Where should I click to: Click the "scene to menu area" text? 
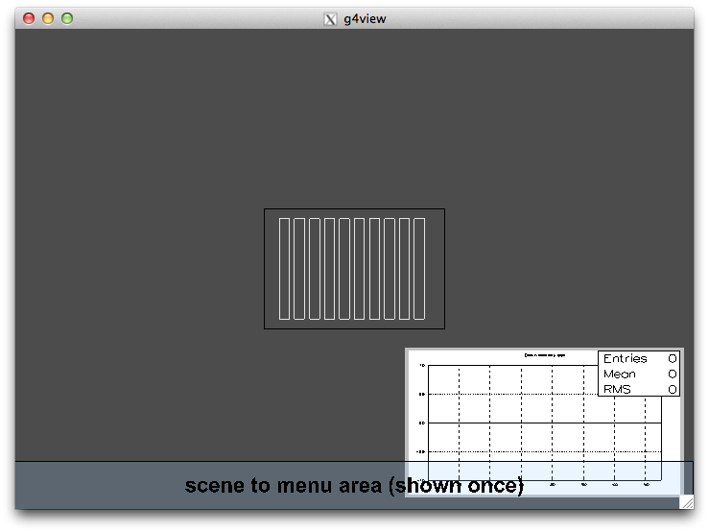pos(354,486)
